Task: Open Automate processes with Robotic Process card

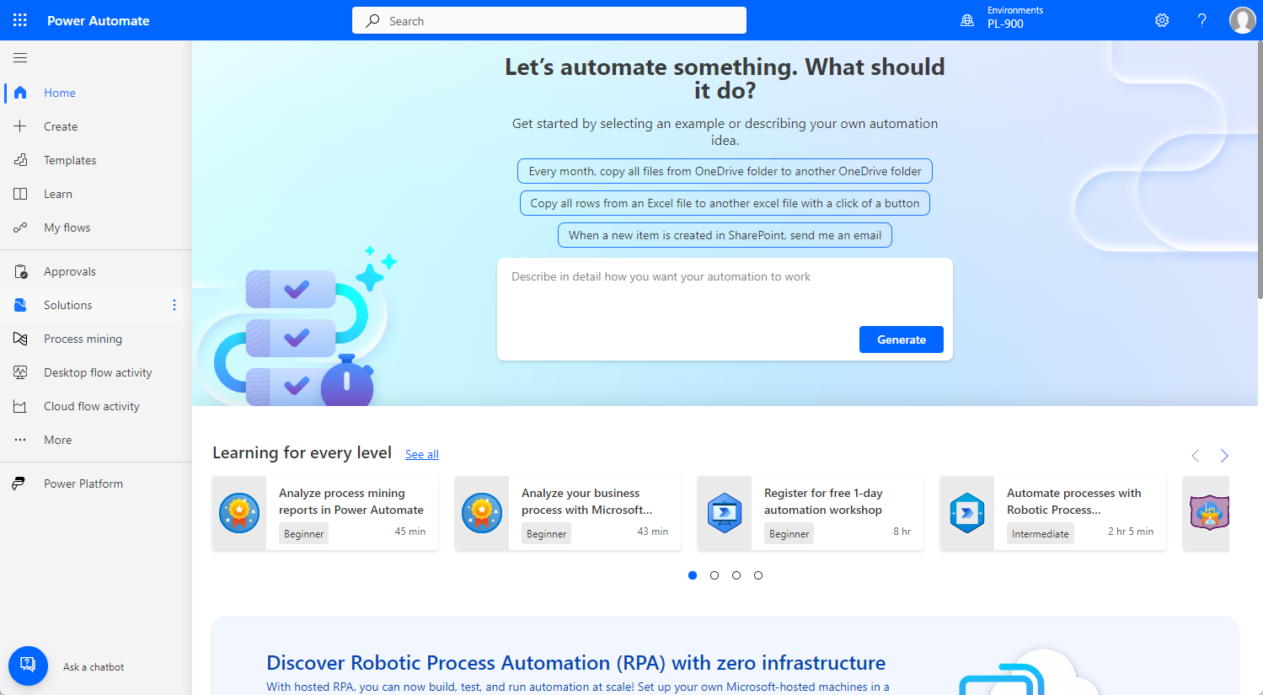Action: pyautogui.click(x=1053, y=513)
